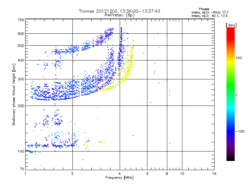Click the plot title 'Tromsø 20121202 13:36:00-13:37:43'
Screen dimensions: 252x189
tap(120, 11)
